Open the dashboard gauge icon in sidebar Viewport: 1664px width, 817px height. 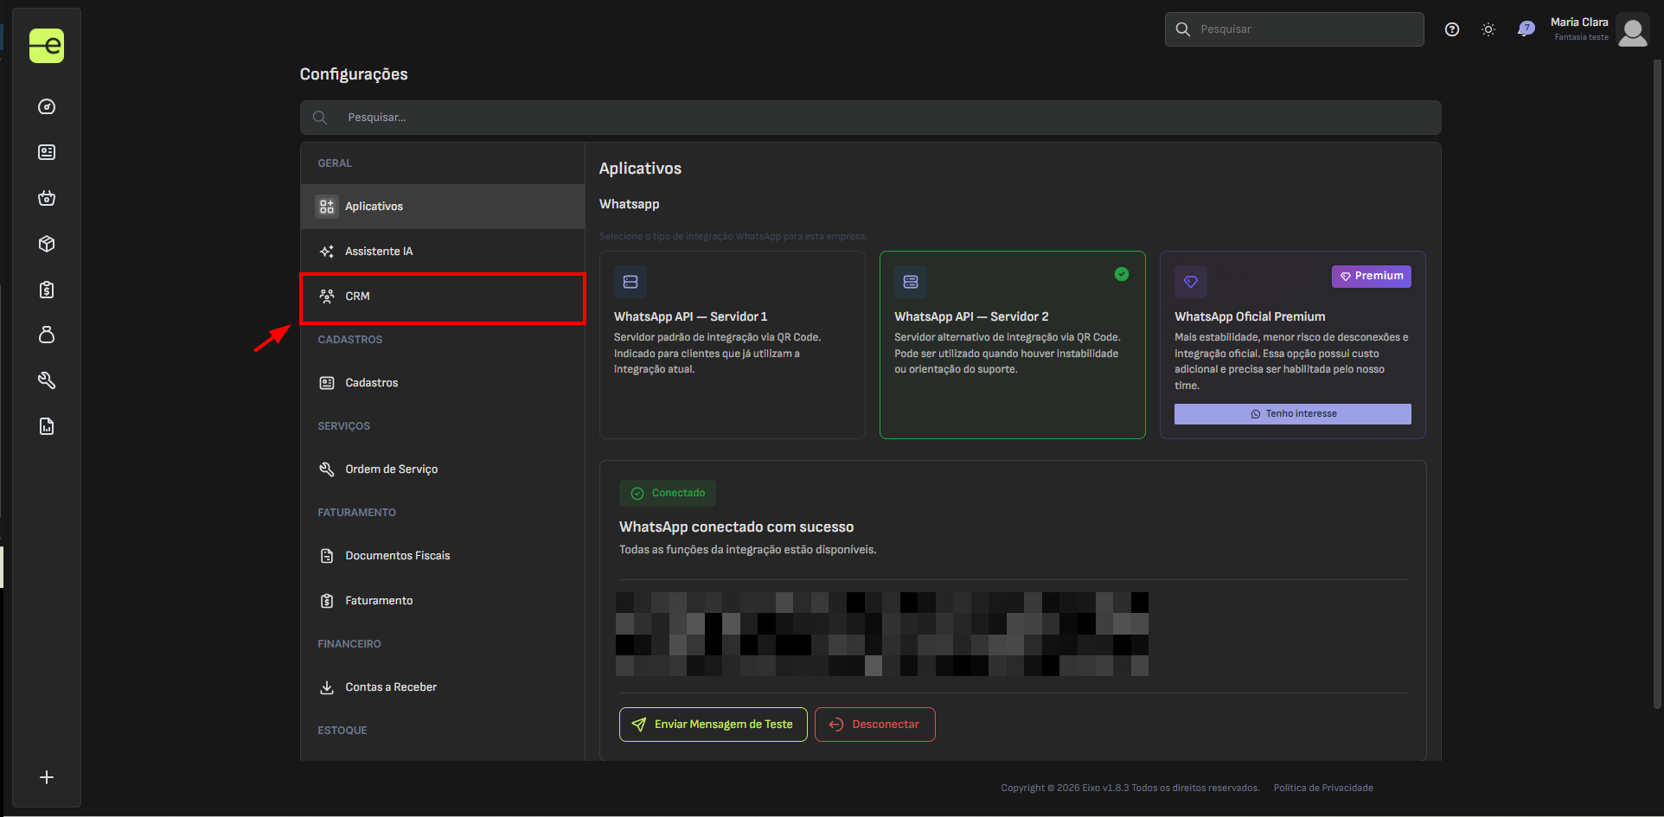(x=47, y=106)
